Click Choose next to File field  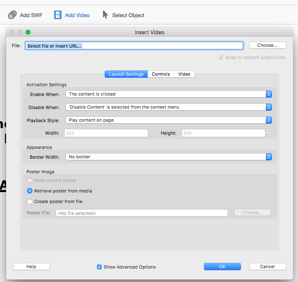click(x=267, y=45)
